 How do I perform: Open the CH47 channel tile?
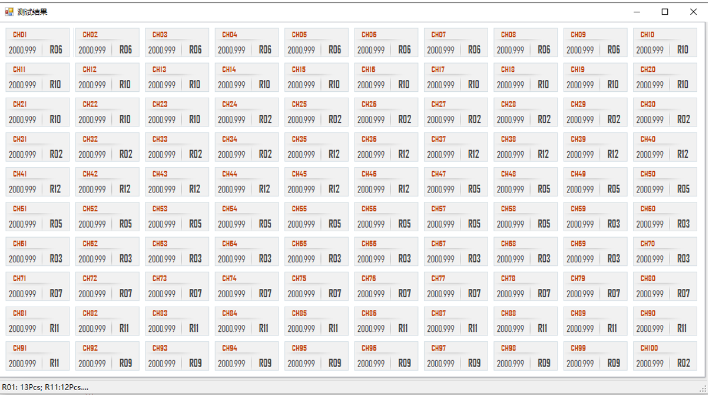click(x=456, y=182)
